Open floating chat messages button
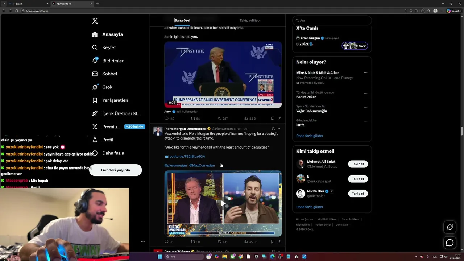 (x=450, y=243)
